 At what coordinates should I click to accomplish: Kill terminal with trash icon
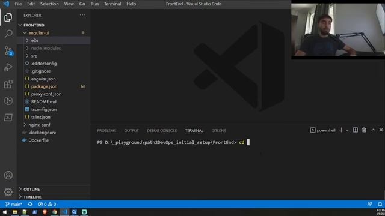[x=364, y=130]
